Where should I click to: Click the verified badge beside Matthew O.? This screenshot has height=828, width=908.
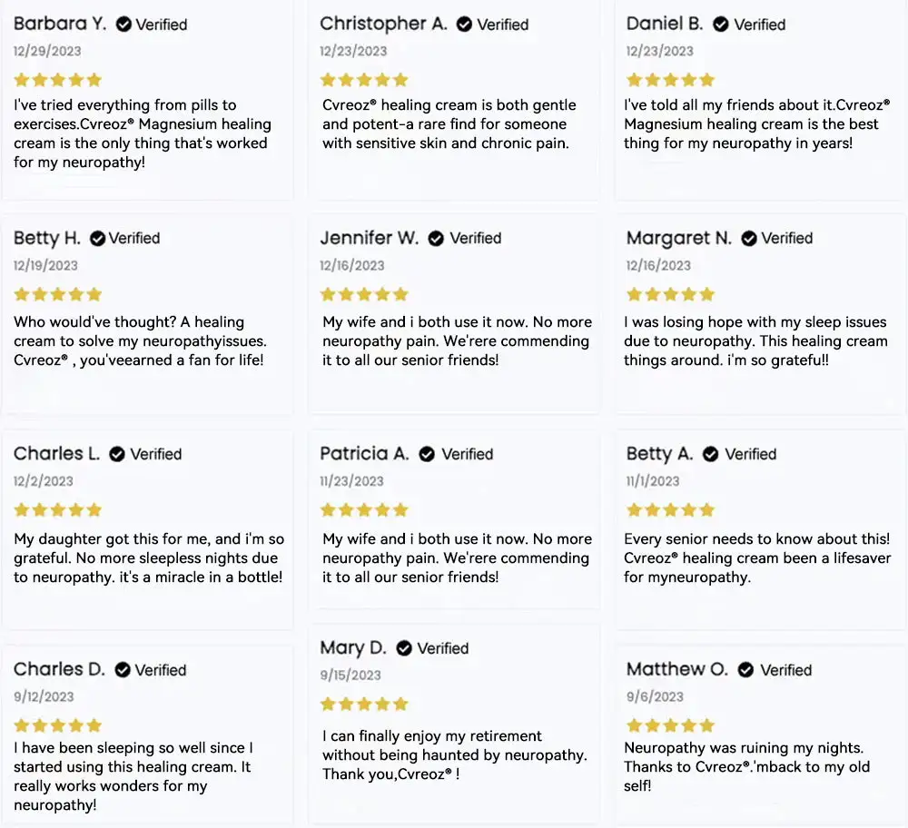point(745,670)
